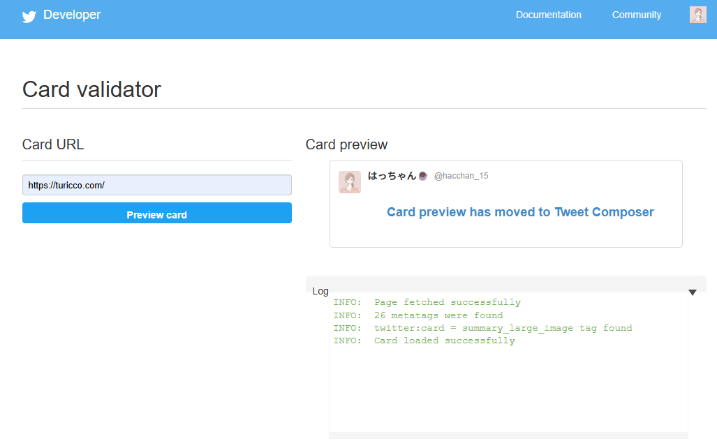Screen dimensions: 717x441
Task: Click the coffee cup emoji beside the username
Action: point(422,176)
